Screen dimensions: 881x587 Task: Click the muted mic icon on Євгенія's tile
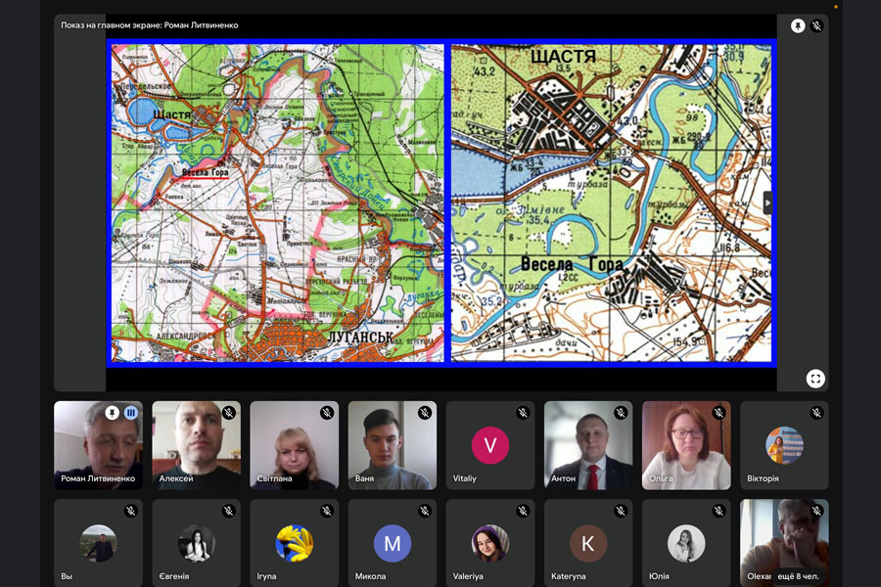229,511
